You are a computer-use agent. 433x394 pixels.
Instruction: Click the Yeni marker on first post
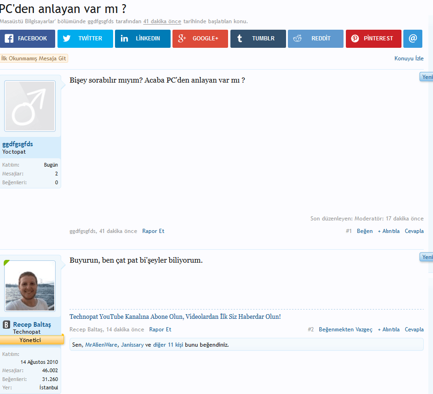tap(427, 77)
